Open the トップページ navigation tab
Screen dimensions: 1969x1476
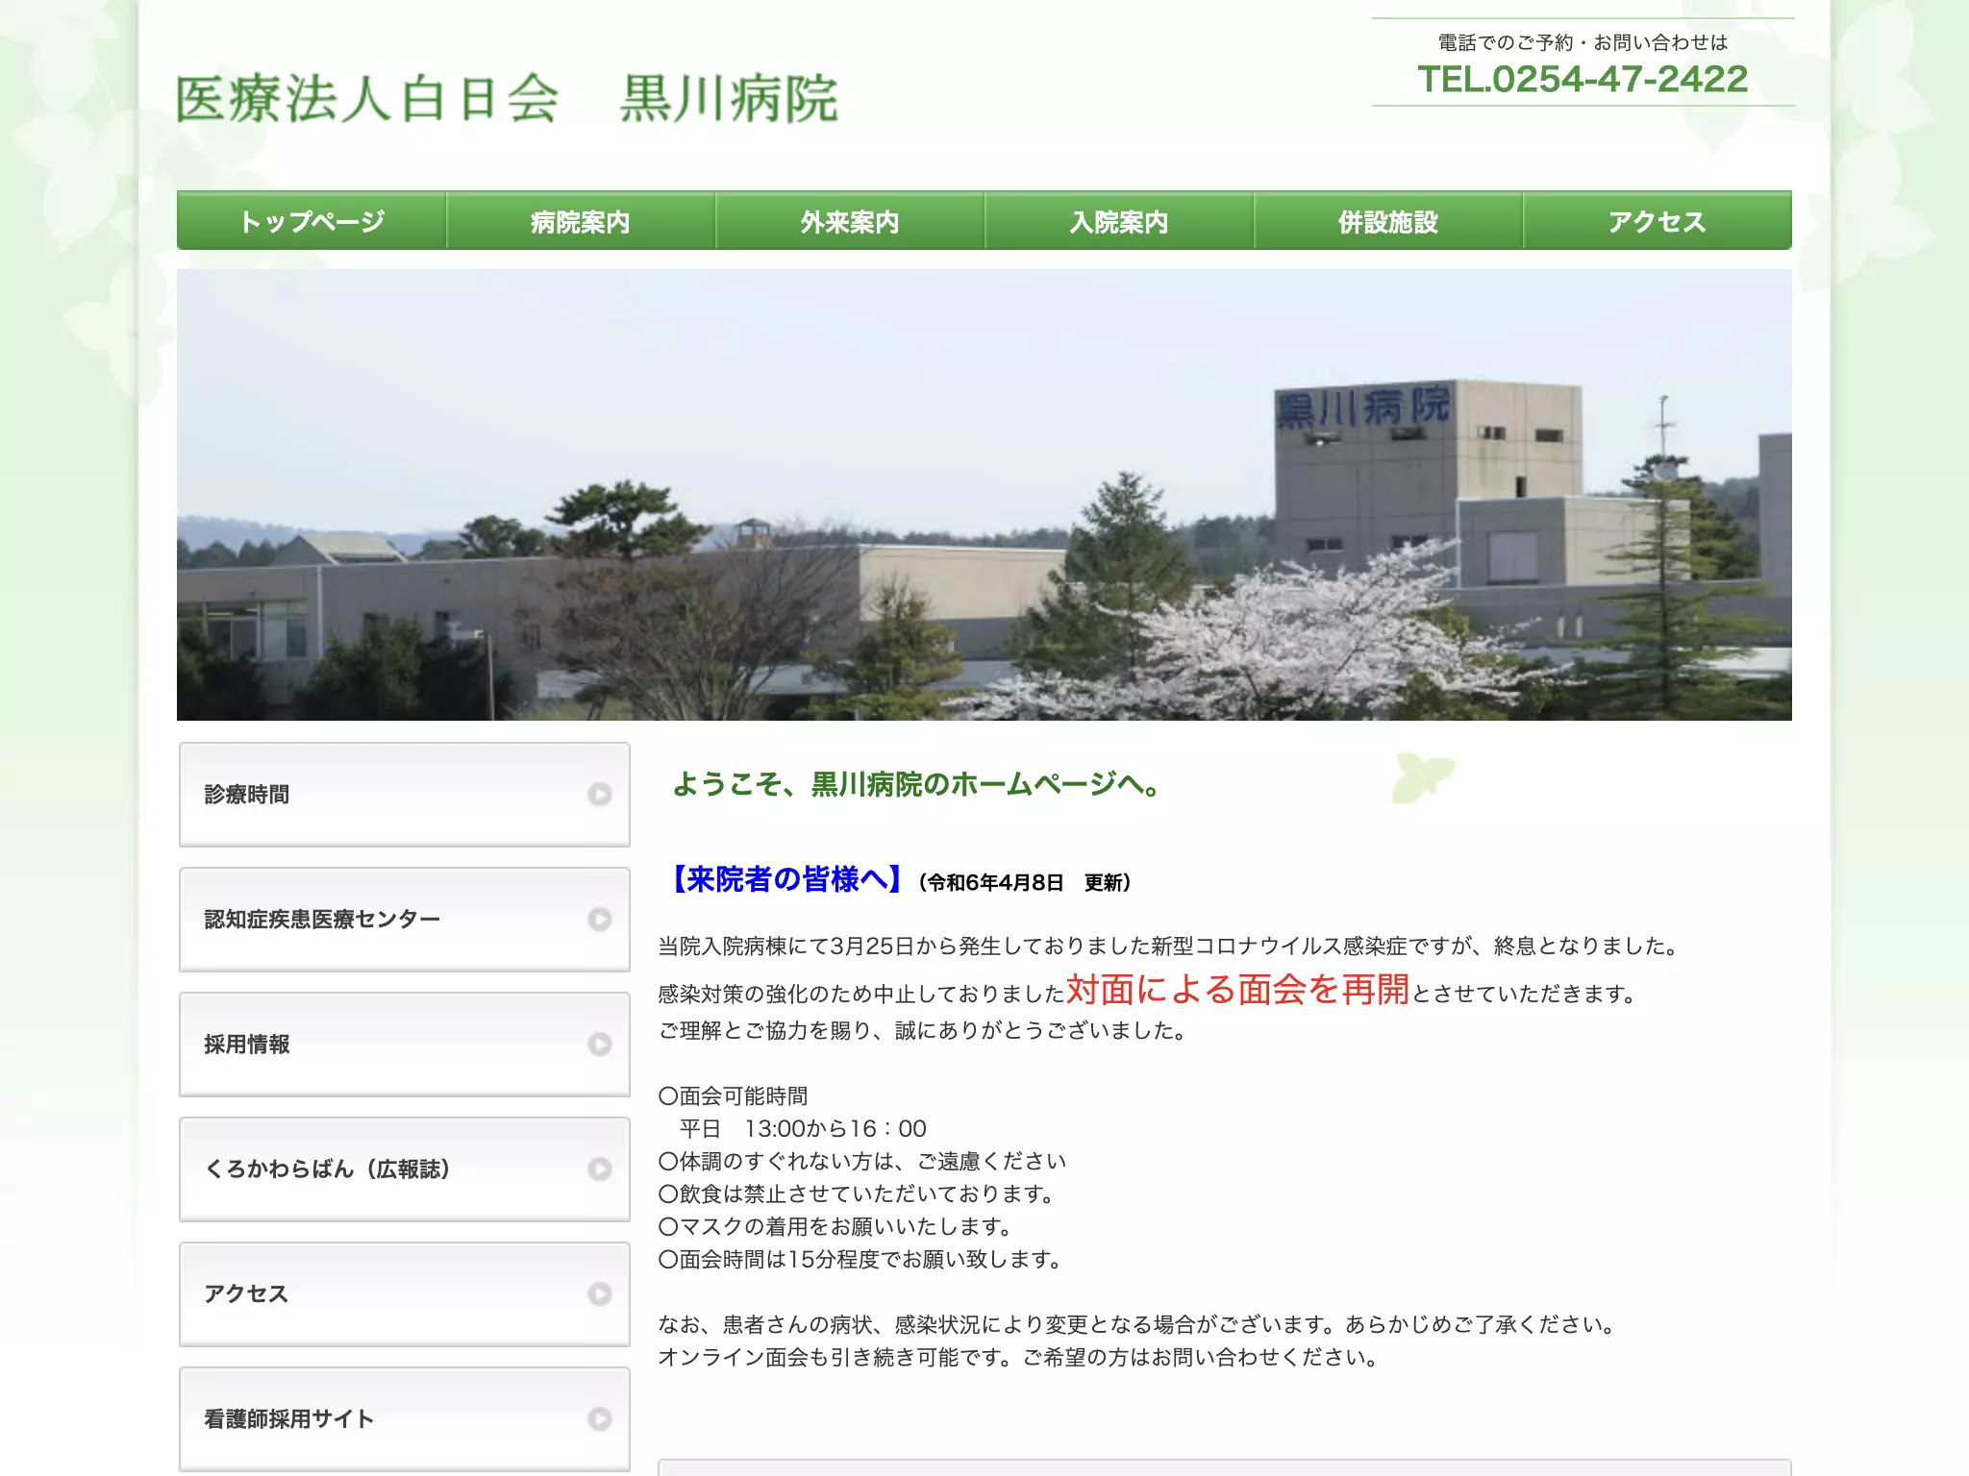click(x=312, y=221)
